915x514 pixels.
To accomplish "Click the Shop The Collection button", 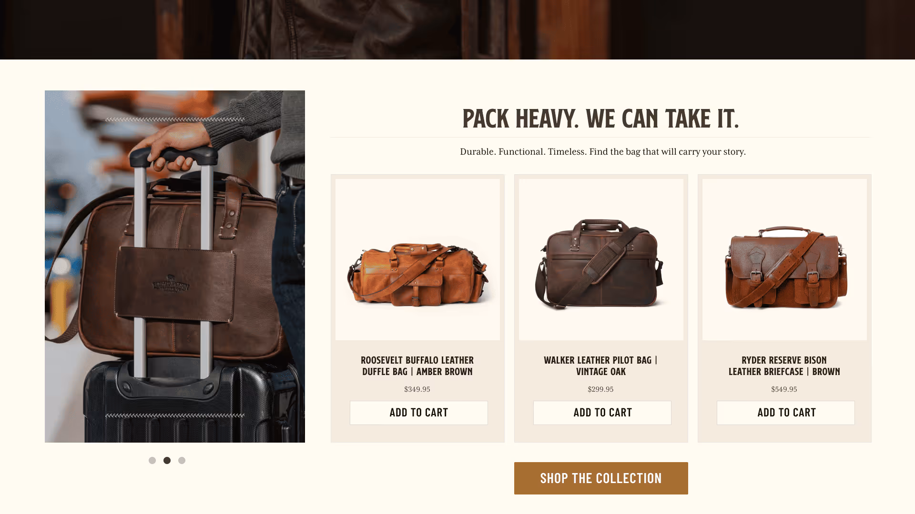I will pyautogui.click(x=601, y=478).
